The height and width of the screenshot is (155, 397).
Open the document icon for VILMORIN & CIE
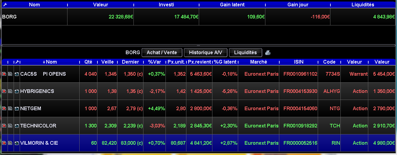pos(10,143)
